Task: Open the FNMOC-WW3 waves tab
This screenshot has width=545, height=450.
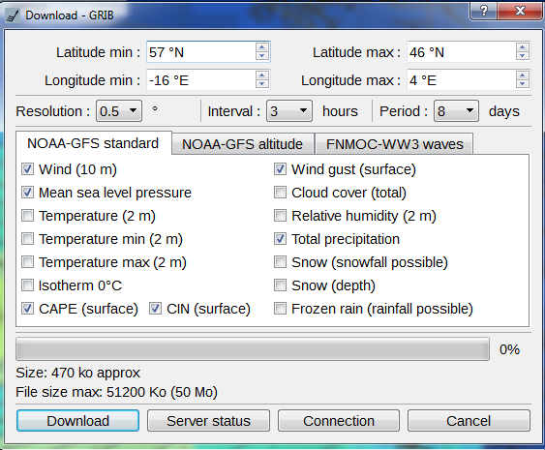Action: tap(394, 143)
